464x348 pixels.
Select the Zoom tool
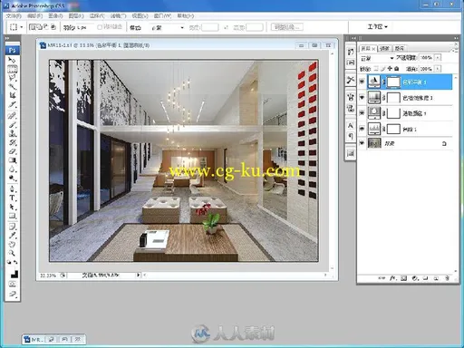coord(12,253)
